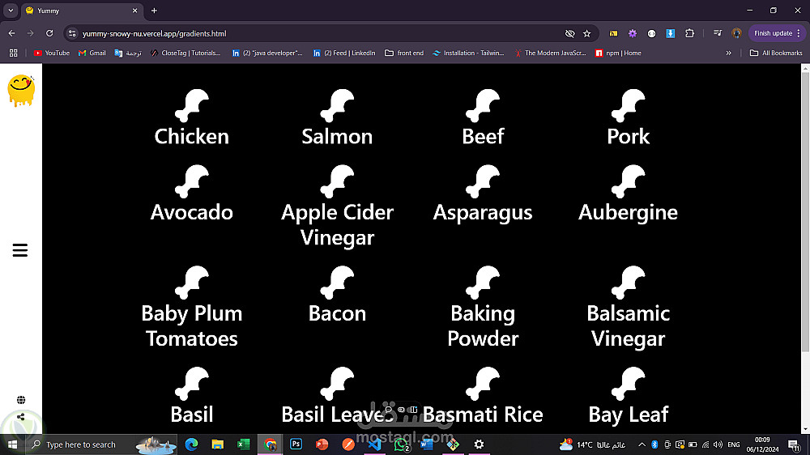Image resolution: width=810 pixels, height=455 pixels.
Task: Open the front end bookmarks folder
Action: click(x=404, y=53)
